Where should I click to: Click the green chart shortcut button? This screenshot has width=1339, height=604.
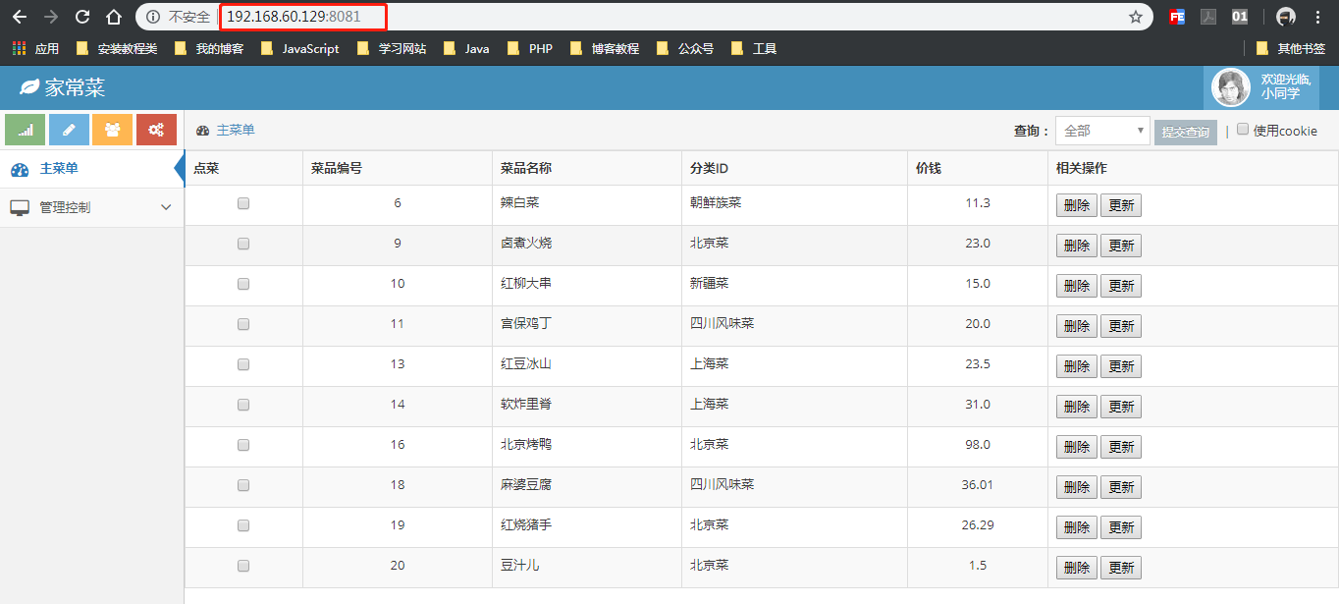pos(26,130)
